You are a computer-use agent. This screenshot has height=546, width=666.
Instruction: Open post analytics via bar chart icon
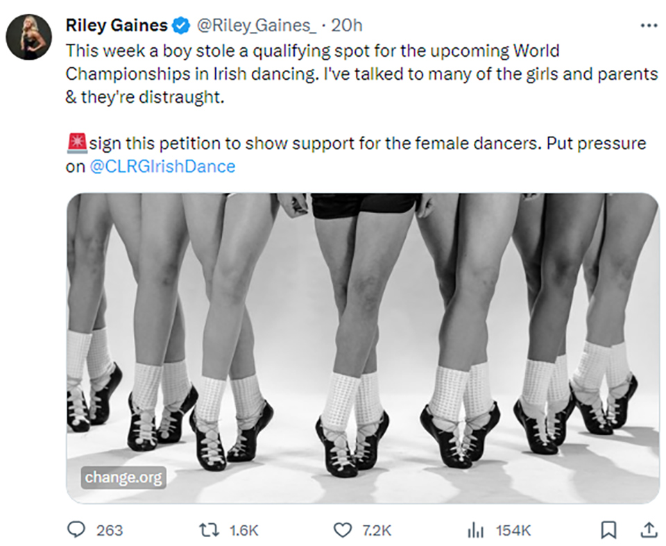click(x=475, y=530)
